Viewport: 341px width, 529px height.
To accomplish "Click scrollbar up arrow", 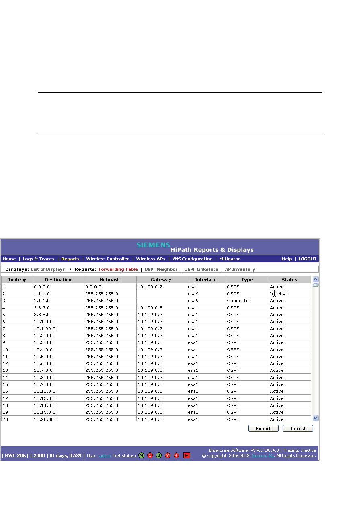I will (316, 279).
